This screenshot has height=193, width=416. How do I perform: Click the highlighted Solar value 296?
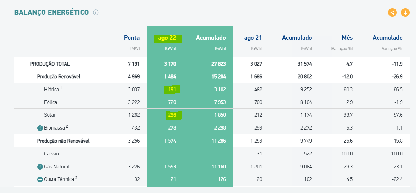[x=172, y=115]
